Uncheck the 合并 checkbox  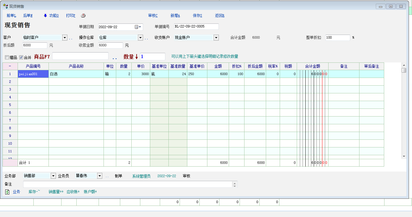point(21,57)
